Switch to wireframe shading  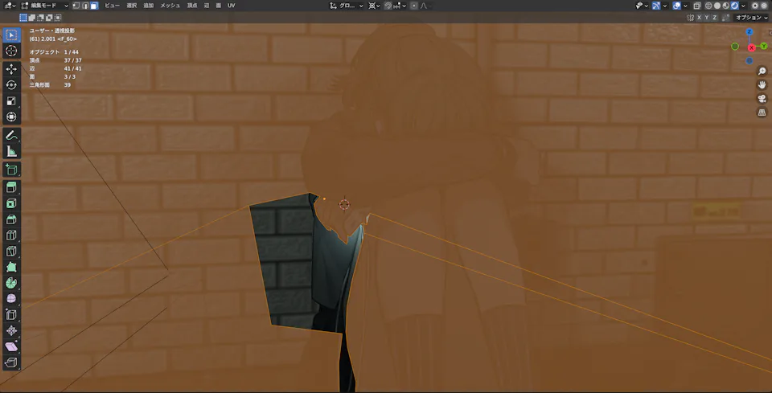tap(708, 6)
